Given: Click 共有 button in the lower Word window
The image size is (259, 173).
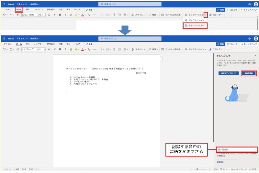Looking at the screenshot, I should pyautogui.click(x=220, y=44).
